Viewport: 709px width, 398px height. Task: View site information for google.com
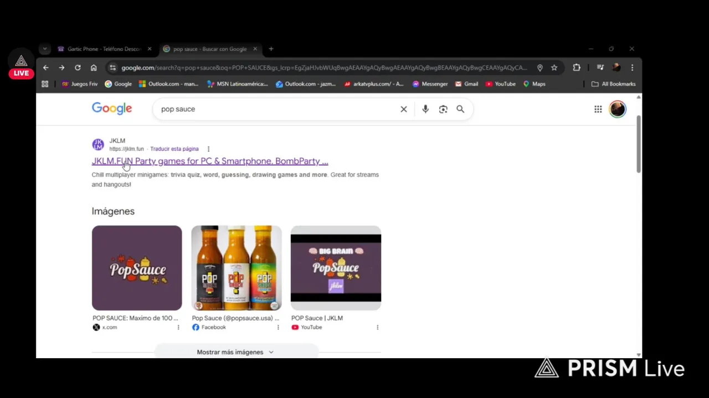(112, 67)
